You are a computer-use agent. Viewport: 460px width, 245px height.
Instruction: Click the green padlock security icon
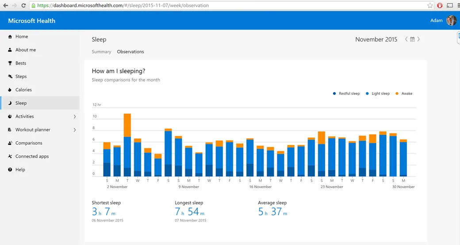point(34,5)
